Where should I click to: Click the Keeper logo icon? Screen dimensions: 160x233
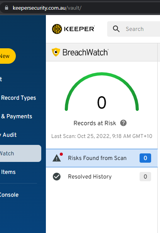[x=57, y=29]
